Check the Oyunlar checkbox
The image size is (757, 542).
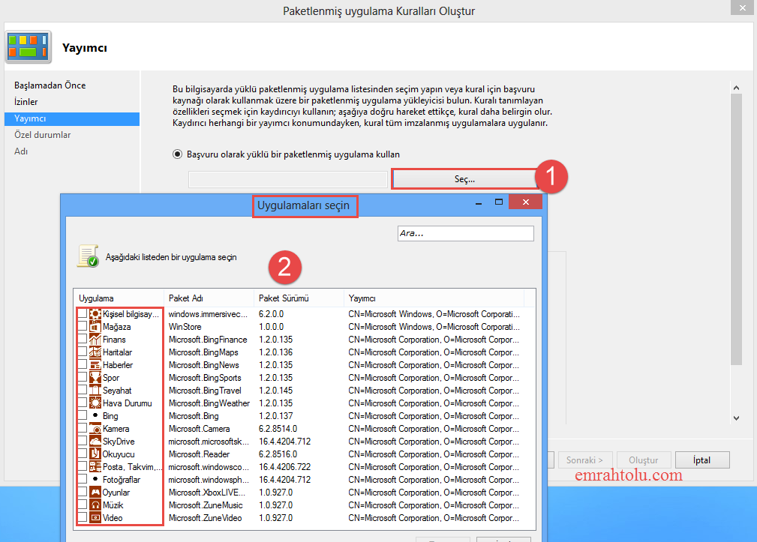pos(82,492)
